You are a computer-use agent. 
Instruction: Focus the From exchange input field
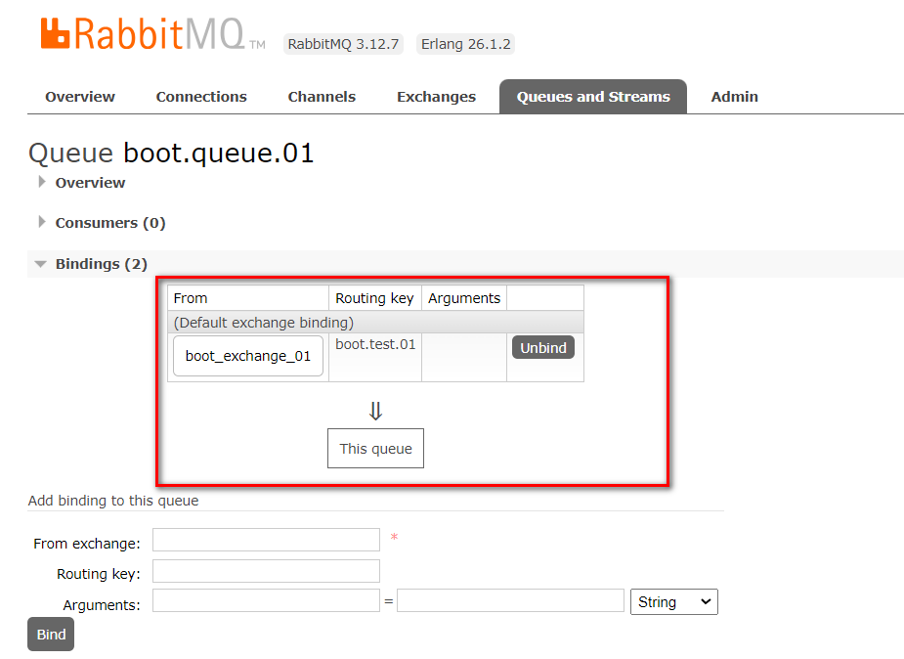[x=266, y=540]
